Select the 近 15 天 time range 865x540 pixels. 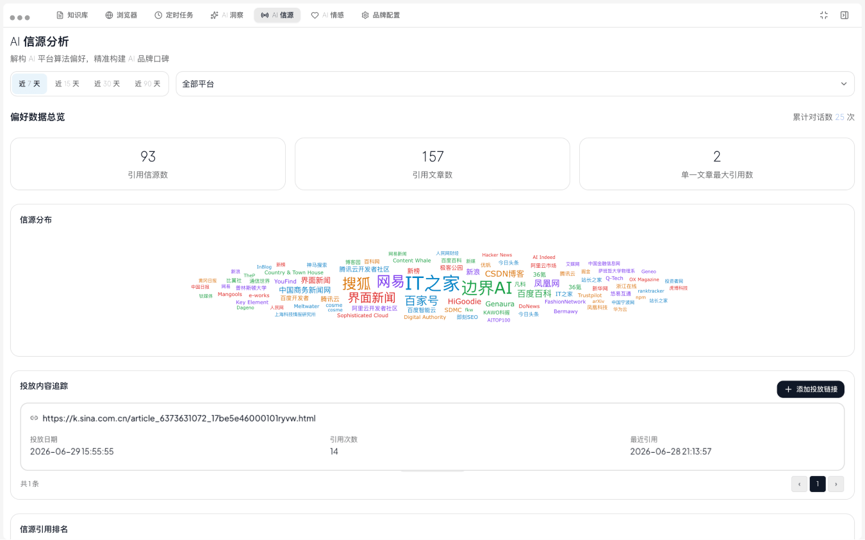[x=67, y=84]
